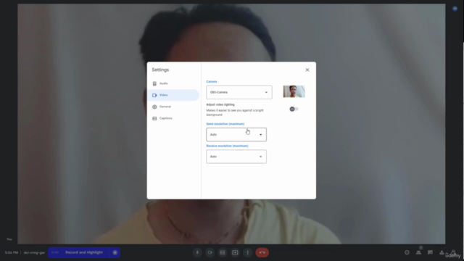Open the meeting details info icon
This screenshot has height=261, width=464.
[407, 252]
